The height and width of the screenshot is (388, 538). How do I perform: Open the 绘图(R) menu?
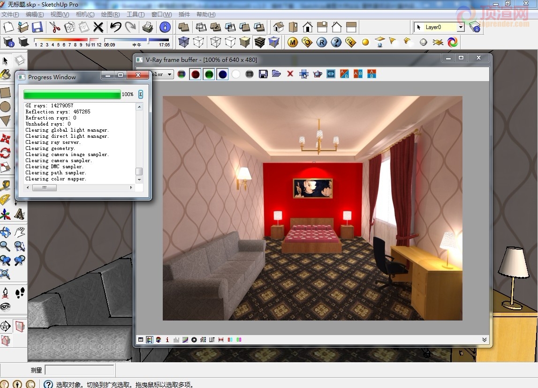point(110,15)
